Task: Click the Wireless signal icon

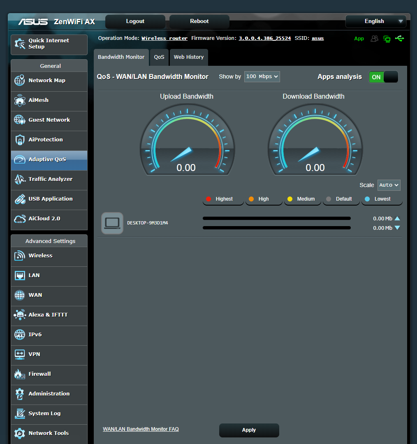Action: (x=20, y=256)
